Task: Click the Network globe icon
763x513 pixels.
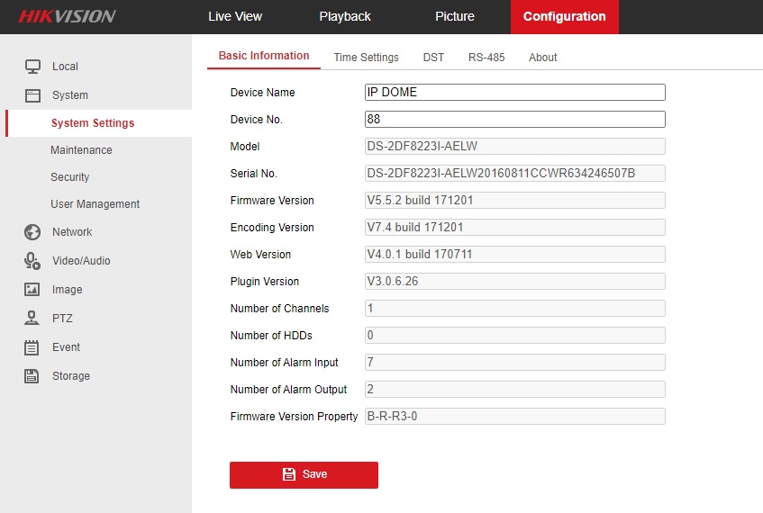Action: (32, 232)
